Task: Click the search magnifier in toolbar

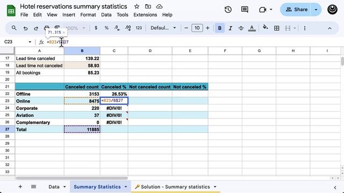Action: pos(14,28)
